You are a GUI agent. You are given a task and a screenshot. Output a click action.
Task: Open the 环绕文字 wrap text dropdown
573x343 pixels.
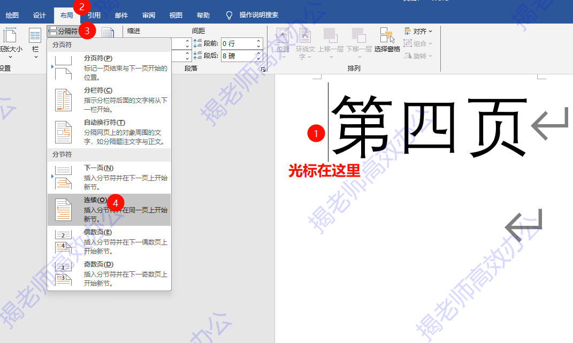tap(305, 43)
